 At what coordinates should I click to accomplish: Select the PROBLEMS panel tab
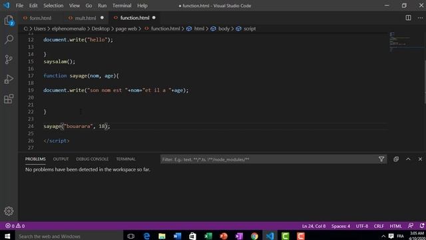tap(35, 159)
